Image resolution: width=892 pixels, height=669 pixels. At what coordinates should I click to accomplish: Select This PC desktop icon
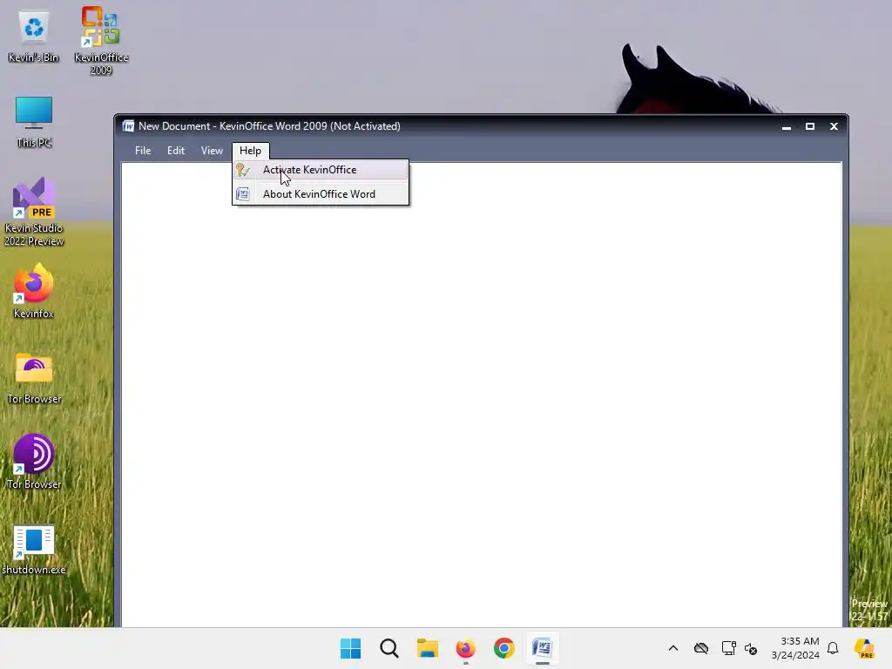[34, 122]
